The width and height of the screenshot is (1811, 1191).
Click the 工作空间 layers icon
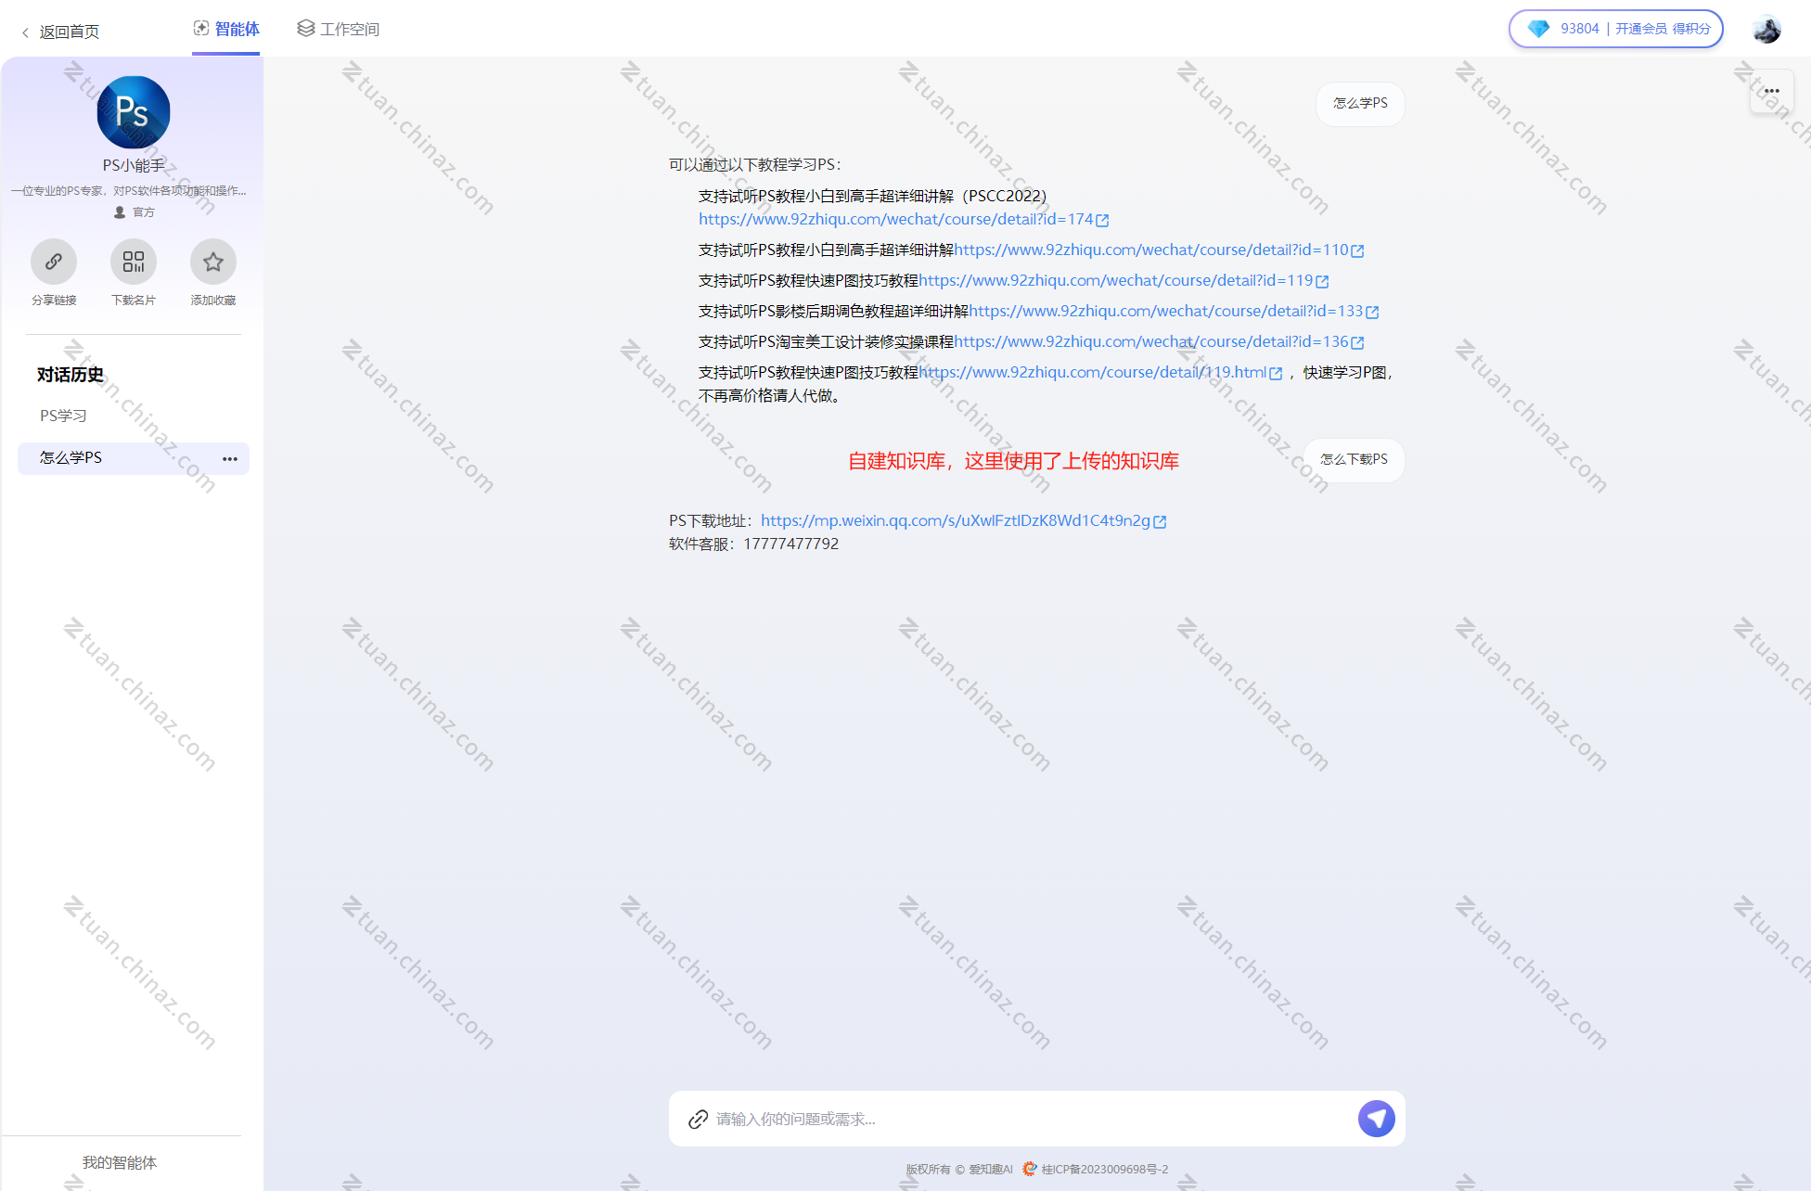click(306, 29)
